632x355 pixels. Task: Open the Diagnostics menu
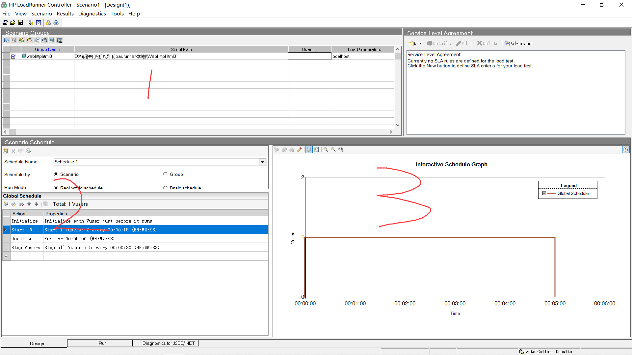pyautogui.click(x=92, y=13)
